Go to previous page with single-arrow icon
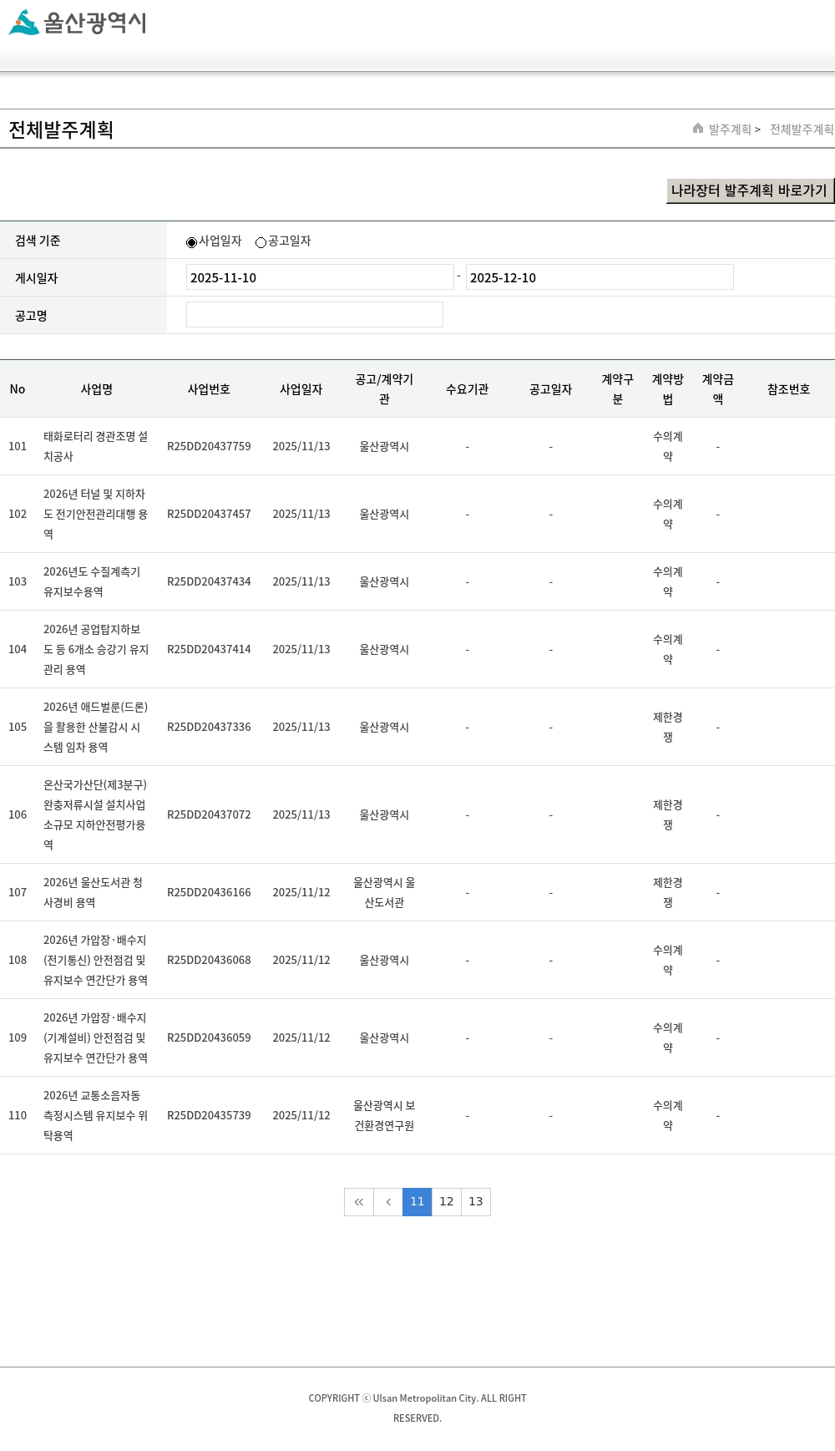Image resolution: width=835 pixels, height=1451 pixels. (x=388, y=1202)
